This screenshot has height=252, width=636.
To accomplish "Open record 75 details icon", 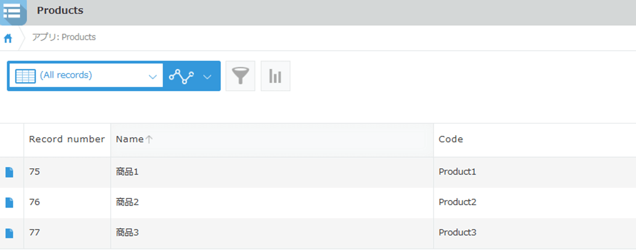I will pos(9,172).
